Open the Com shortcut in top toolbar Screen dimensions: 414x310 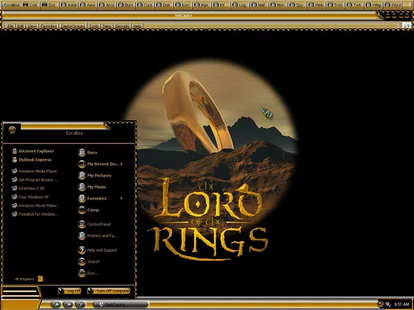point(30,5)
